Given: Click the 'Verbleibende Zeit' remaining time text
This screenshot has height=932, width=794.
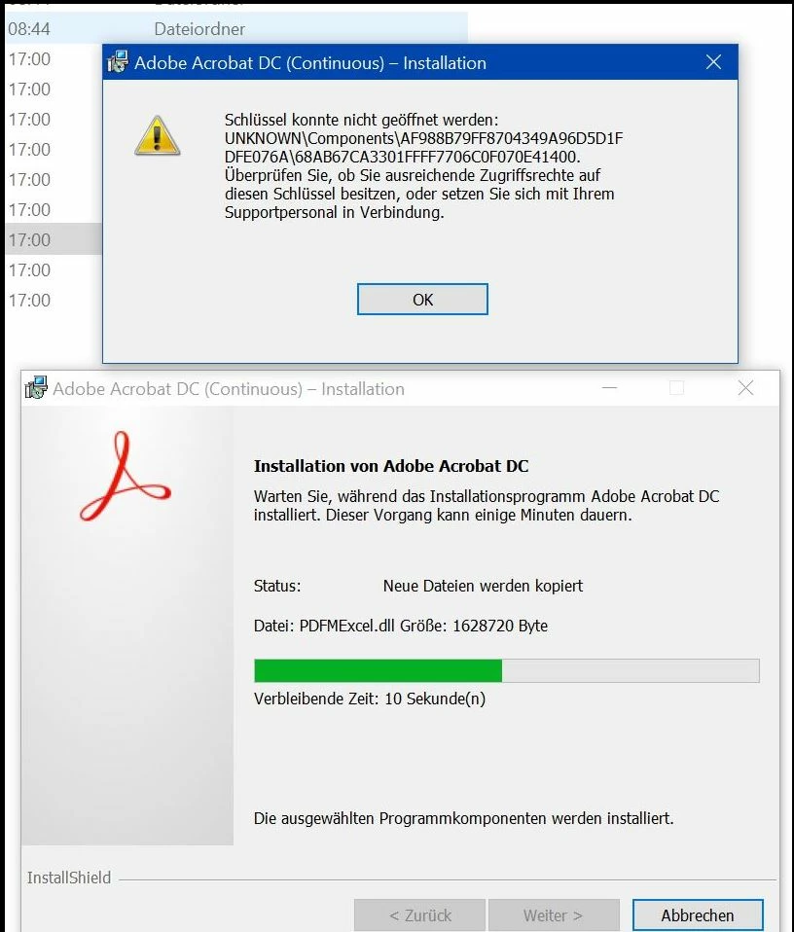Looking at the screenshot, I should (370, 699).
